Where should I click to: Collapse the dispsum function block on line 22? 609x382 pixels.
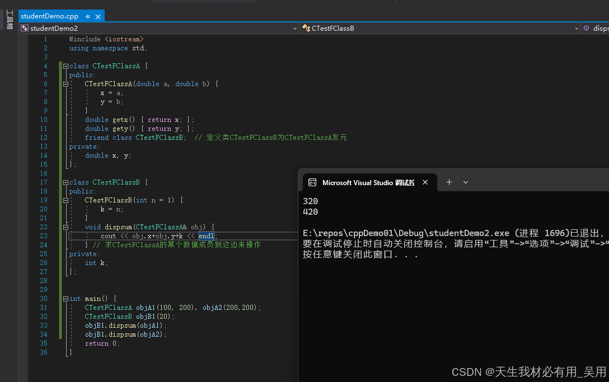pos(65,227)
